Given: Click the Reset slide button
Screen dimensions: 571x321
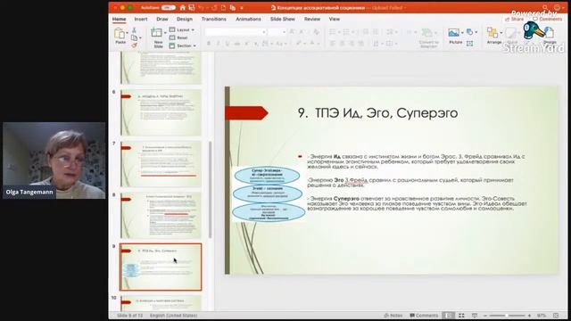Looking at the screenshot, I should (178, 37).
